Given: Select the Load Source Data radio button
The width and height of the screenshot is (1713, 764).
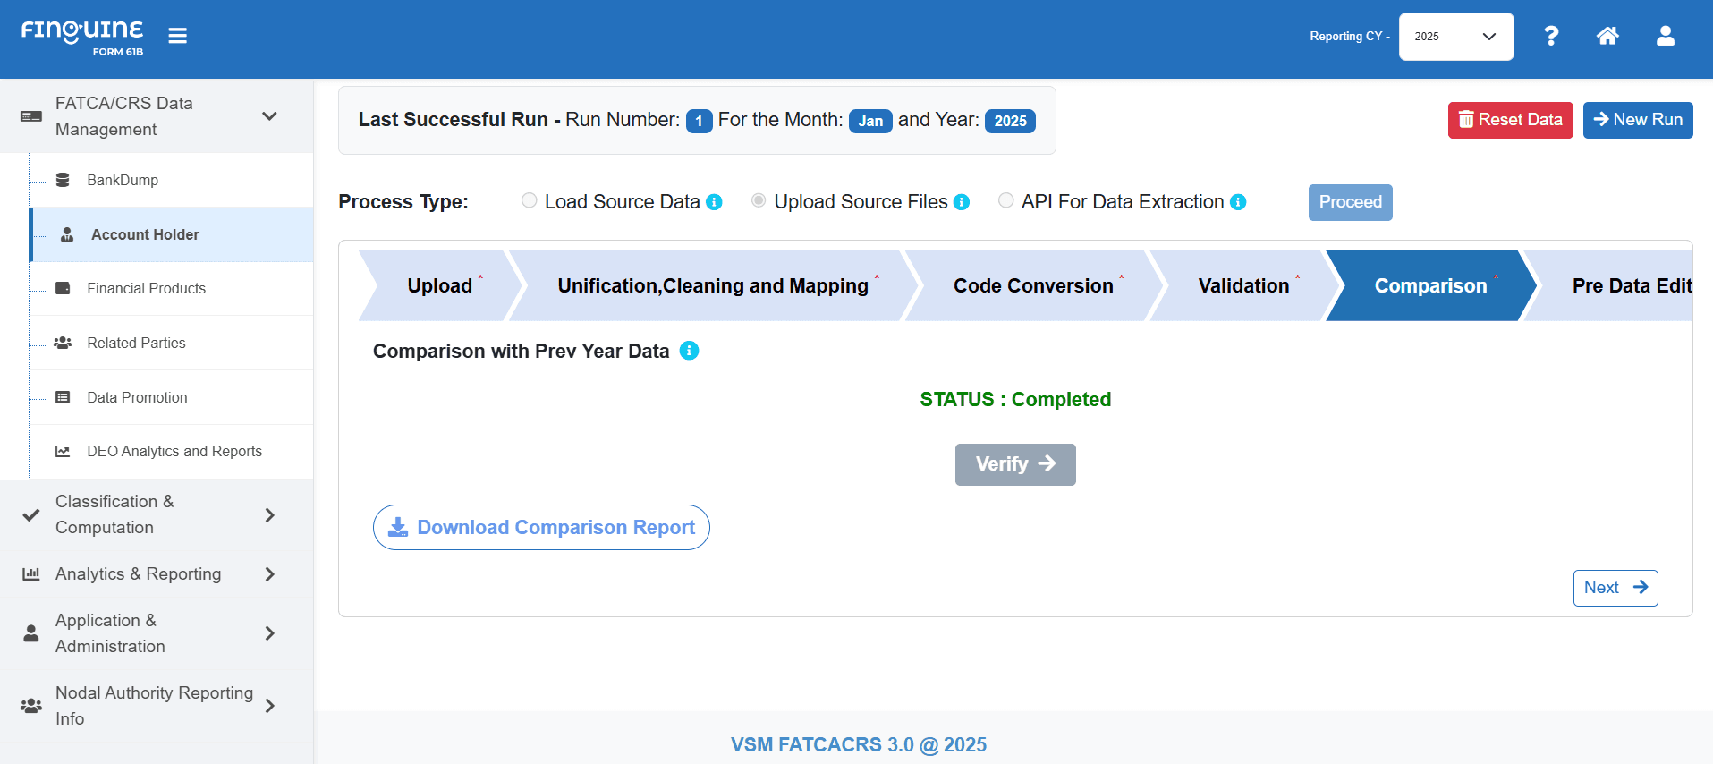Looking at the screenshot, I should coord(530,201).
